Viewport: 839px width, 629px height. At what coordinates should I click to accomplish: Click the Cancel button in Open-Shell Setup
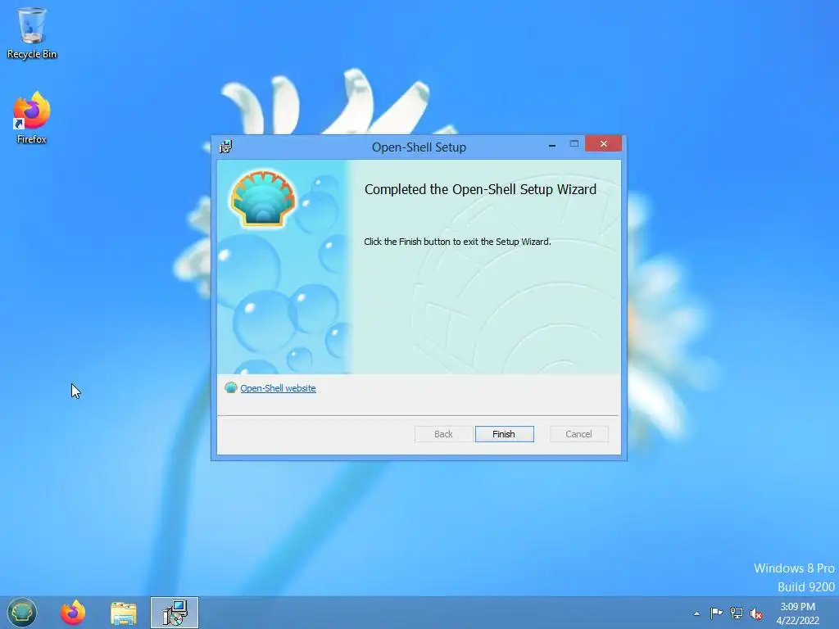[x=578, y=434]
